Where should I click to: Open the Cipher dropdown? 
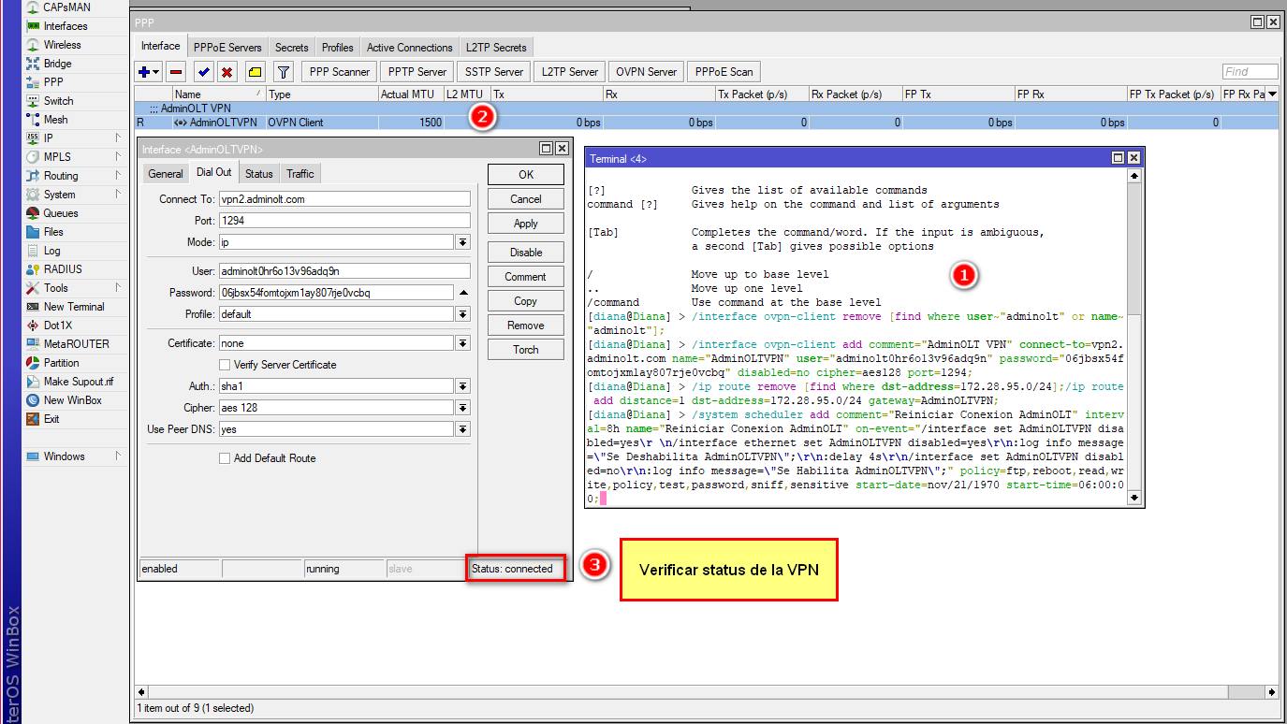coord(462,408)
